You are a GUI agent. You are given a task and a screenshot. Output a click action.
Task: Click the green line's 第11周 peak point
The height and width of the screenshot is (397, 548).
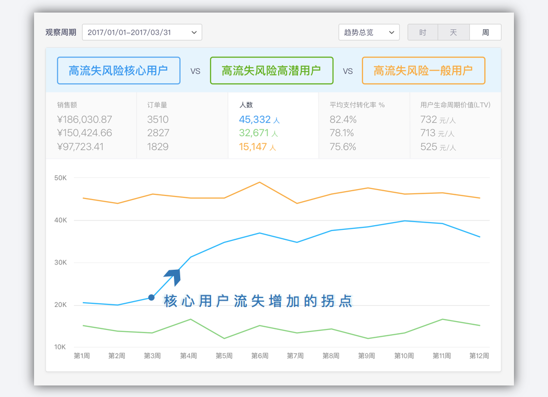click(443, 319)
